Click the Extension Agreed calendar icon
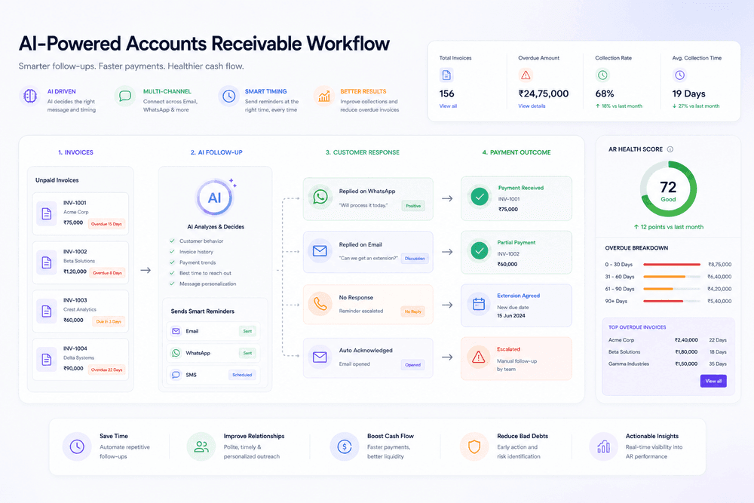The width and height of the screenshot is (754, 503). pos(479,304)
